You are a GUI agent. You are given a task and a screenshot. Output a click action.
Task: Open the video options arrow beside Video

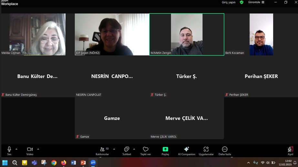pyautogui.click(x=38, y=149)
